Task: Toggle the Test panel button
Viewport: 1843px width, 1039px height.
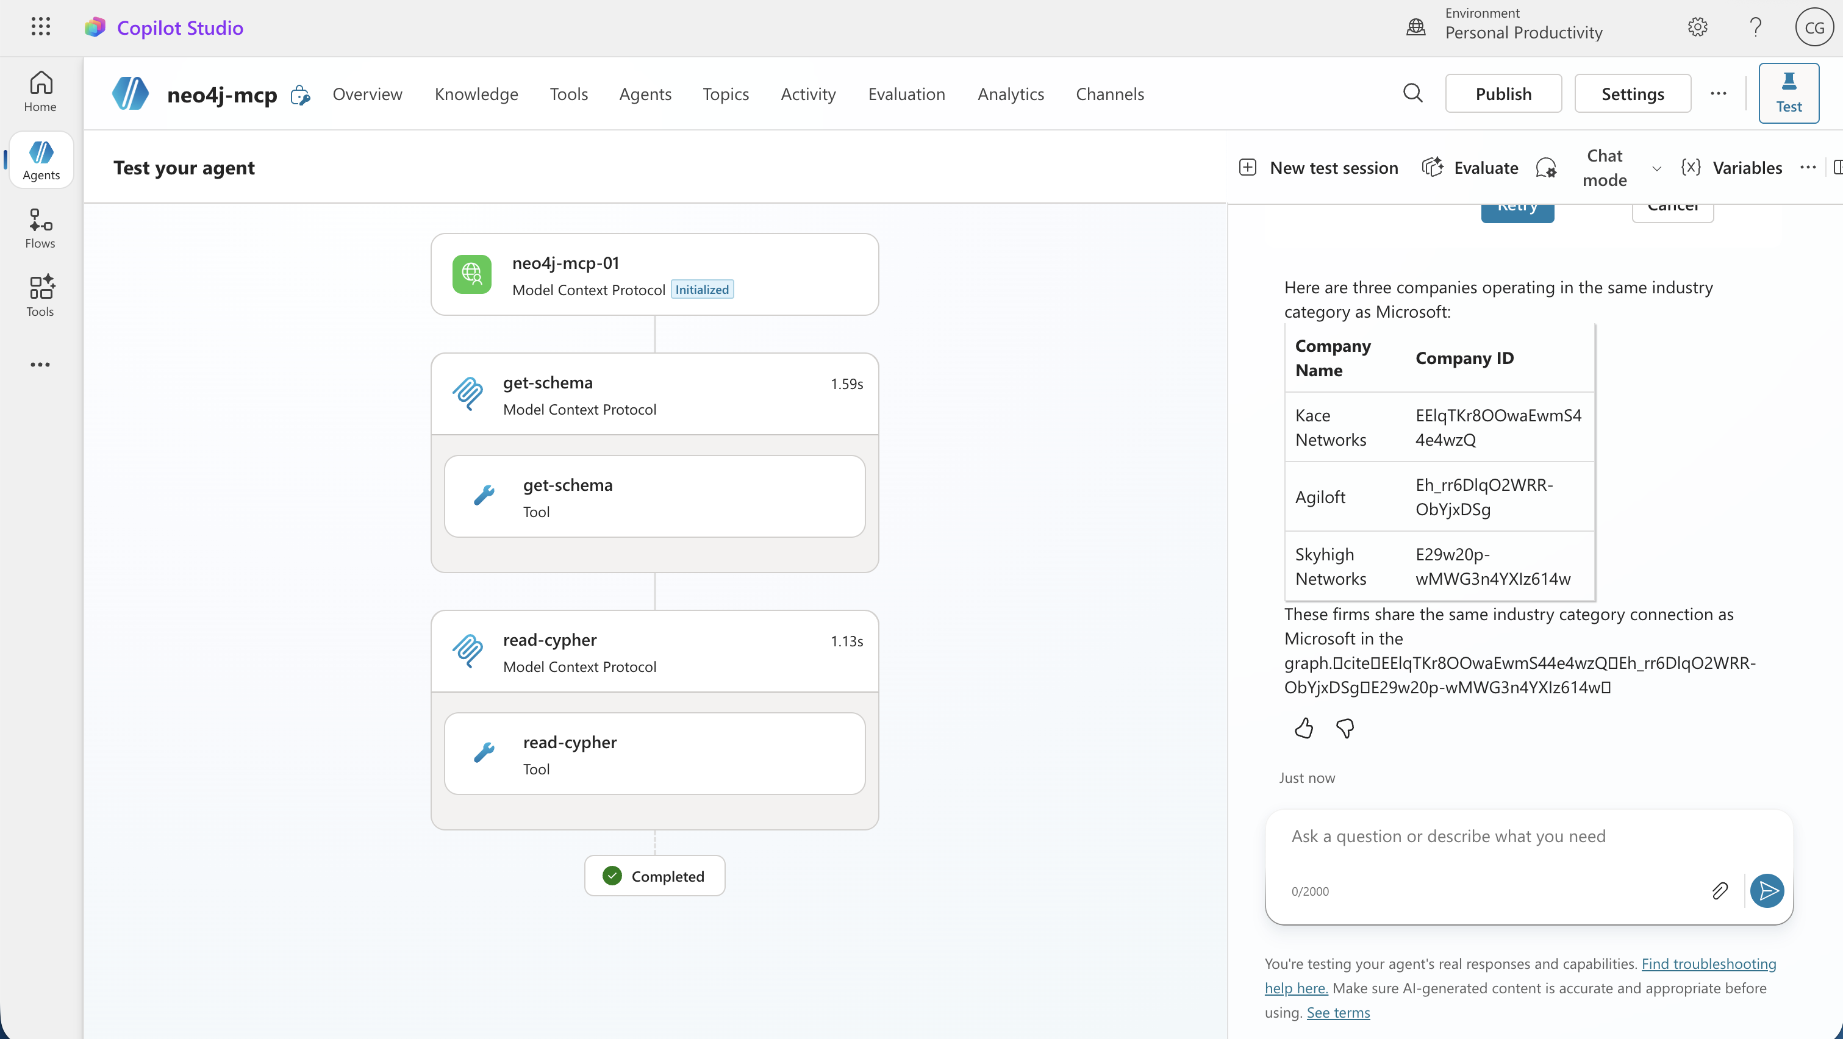Action: click(1789, 94)
